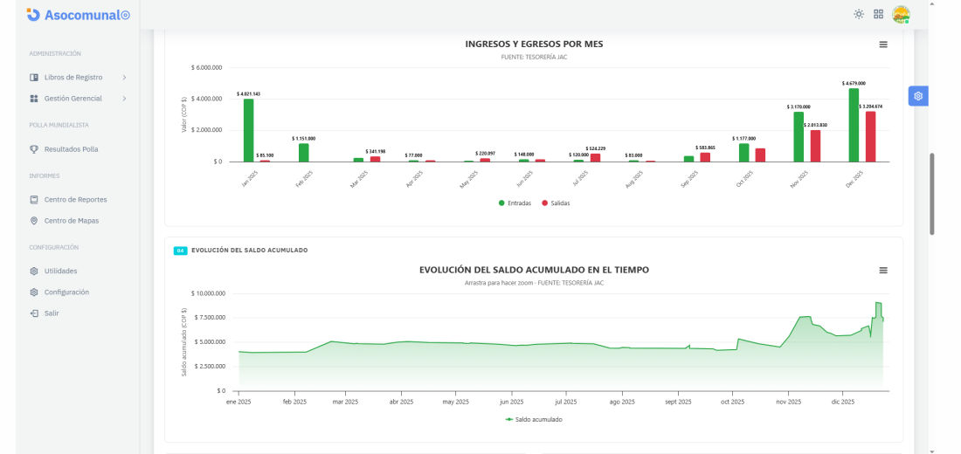961x454 pixels.
Task: Click the Dec 2025 red Salidas bar
Action: (870, 136)
